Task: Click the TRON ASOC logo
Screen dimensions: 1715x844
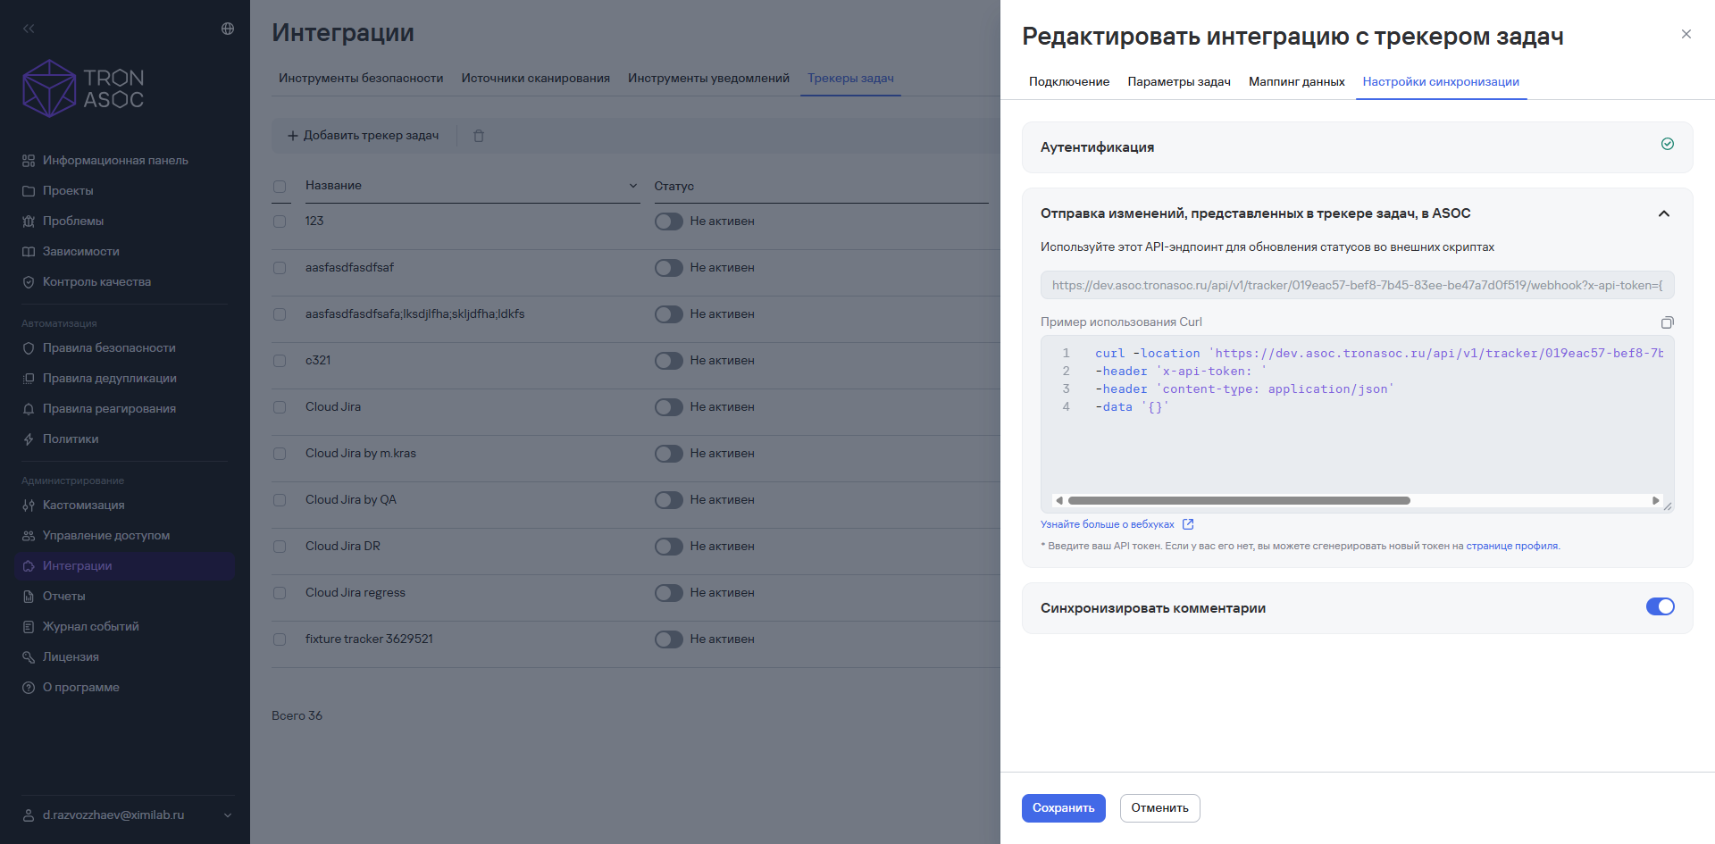Action: pos(83,88)
